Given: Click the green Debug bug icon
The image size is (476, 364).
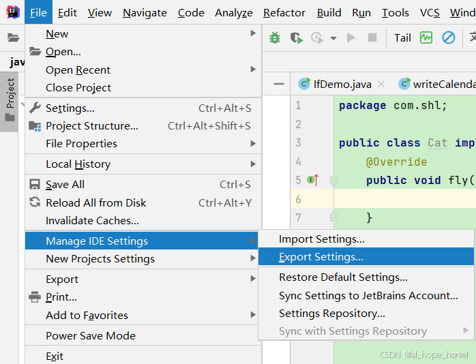Looking at the screenshot, I should tap(275, 38).
